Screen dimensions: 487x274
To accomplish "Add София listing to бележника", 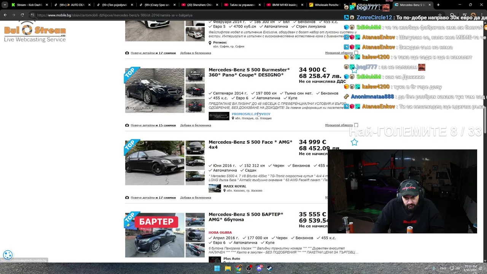I will tap(196, 53).
